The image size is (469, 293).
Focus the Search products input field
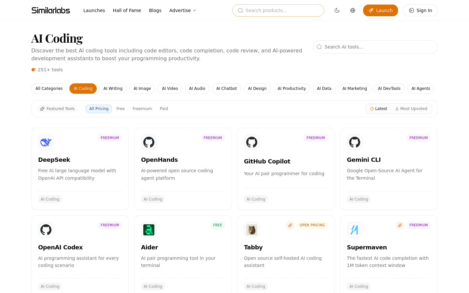click(x=278, y=10)
